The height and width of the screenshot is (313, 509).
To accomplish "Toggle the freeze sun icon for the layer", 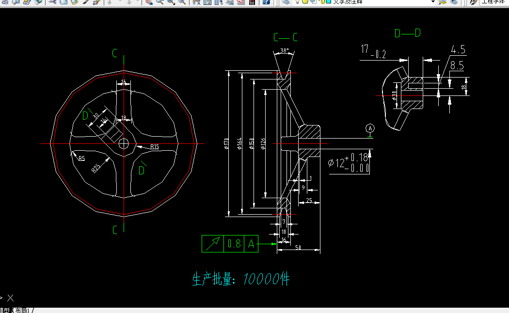I will point(305,3).
